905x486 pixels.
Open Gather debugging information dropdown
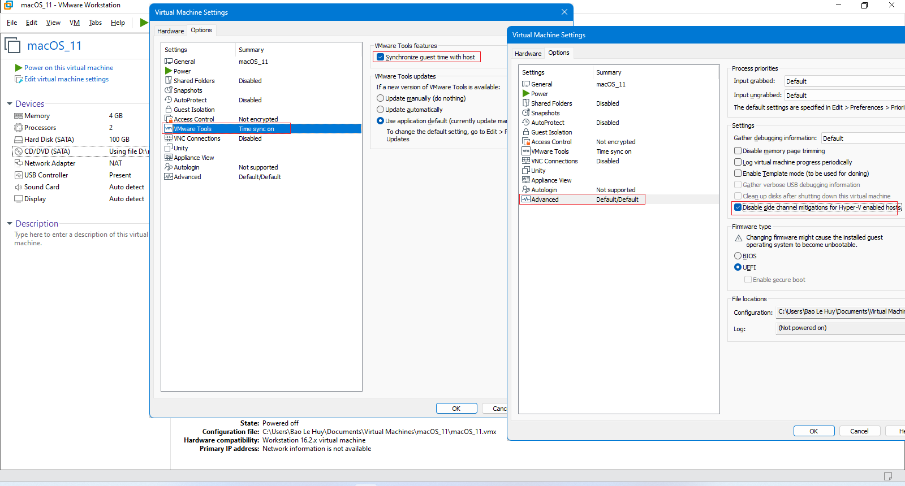click(863, 138)
